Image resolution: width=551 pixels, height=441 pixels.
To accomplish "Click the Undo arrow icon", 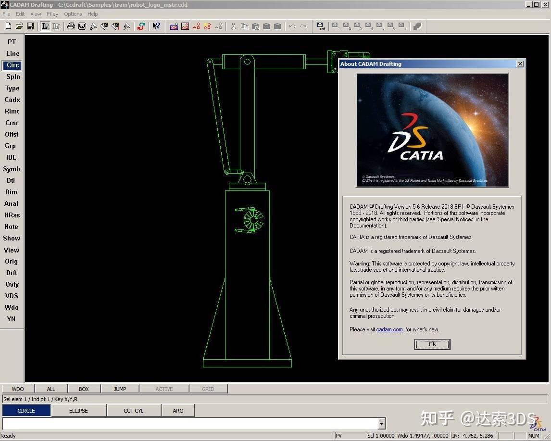I will click(x=292, y=26).
